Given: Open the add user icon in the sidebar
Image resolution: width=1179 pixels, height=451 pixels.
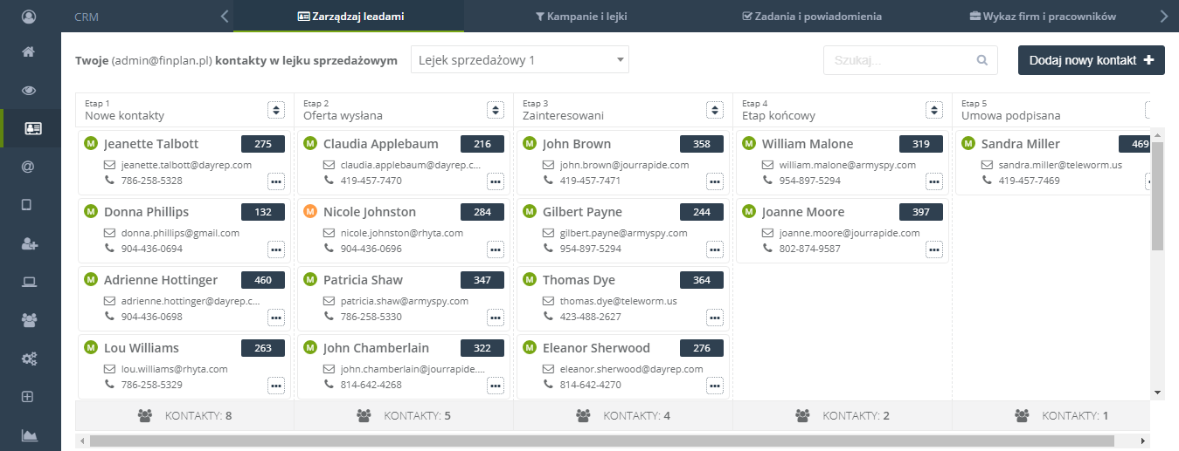Looking at the screenshot, I should (x=29, y=243).
